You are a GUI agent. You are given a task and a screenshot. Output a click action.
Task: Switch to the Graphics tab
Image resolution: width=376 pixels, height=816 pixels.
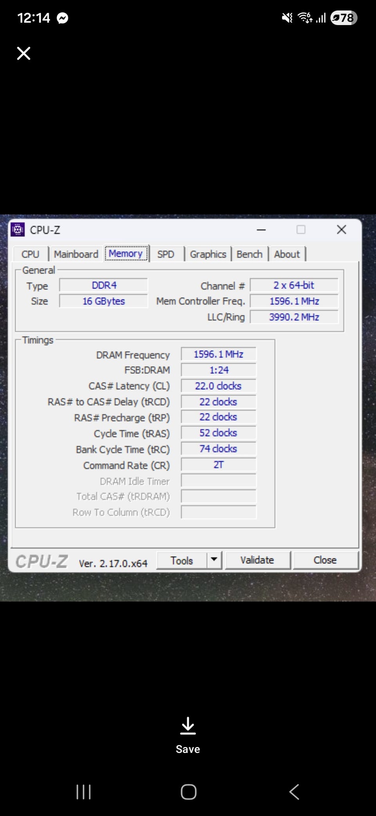tap(208, 254)
